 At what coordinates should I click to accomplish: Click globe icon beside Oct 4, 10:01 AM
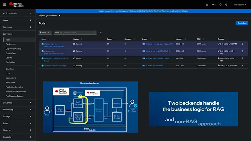click(219, 44)
